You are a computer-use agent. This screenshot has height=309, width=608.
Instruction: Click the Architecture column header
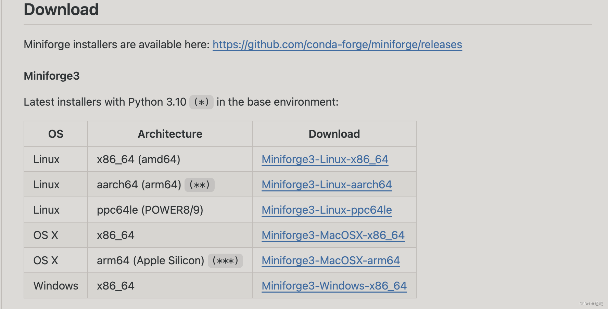(170, 134)
